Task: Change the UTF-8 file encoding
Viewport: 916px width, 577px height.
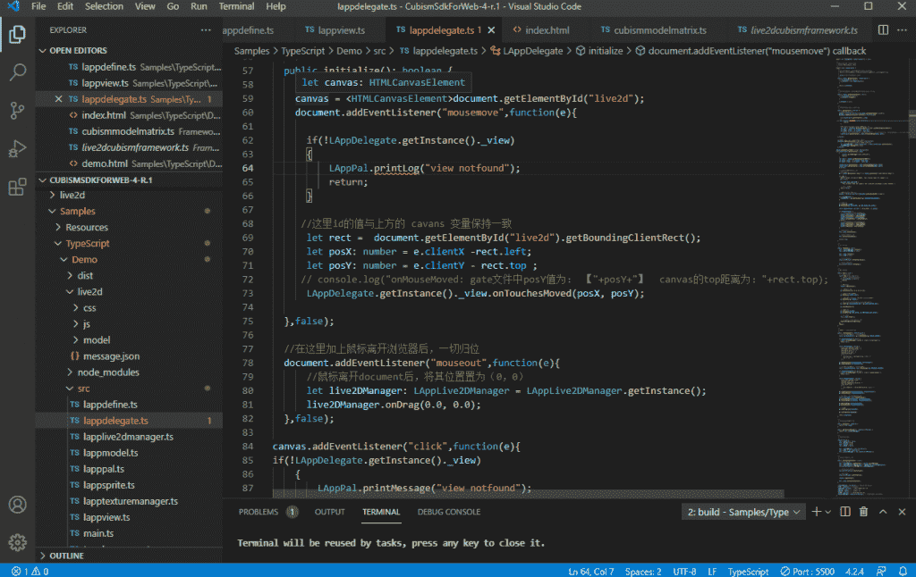Action: (684, 571)
